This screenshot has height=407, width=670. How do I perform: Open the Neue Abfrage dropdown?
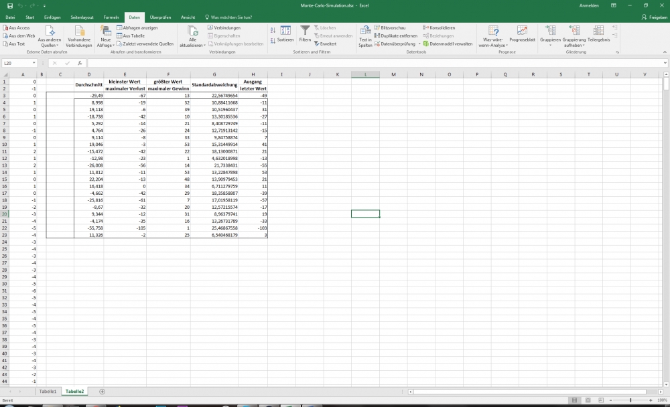(107, 39)
